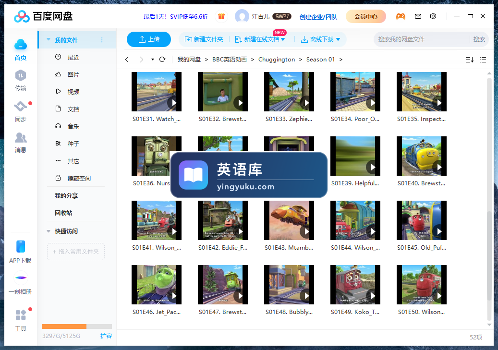This screenshot has width=498, height=350.
Task: Refresh the current folder listing
Action: 162,60
